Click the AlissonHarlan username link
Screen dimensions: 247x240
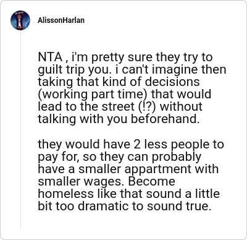(61, 20)
